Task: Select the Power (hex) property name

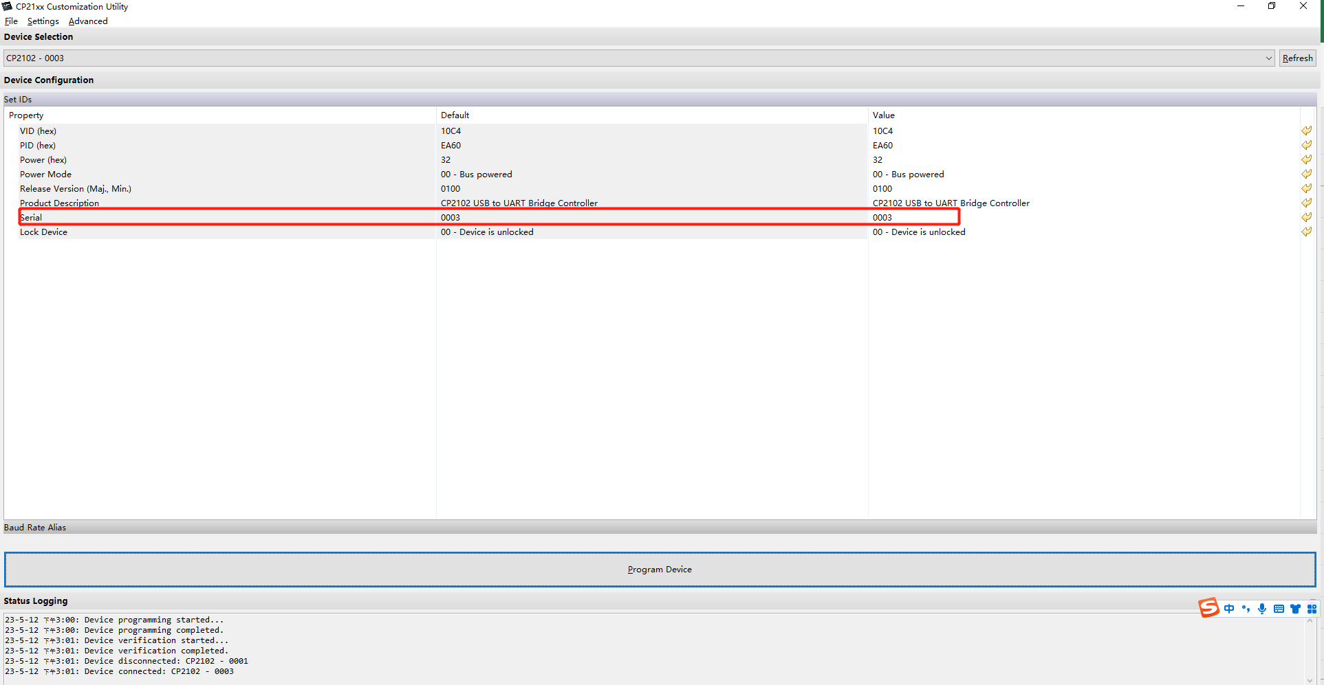Action: (43, 159)
